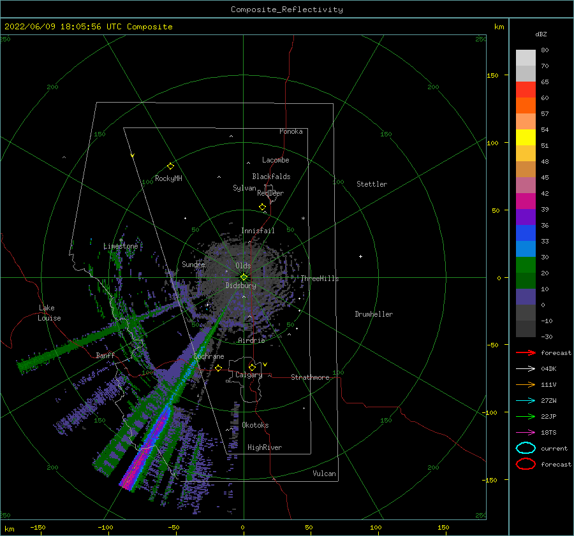This screenshot has height=536, width=574.
Task: Select the 39 dBZ magenta color swatch
Action: click(526, 201)
